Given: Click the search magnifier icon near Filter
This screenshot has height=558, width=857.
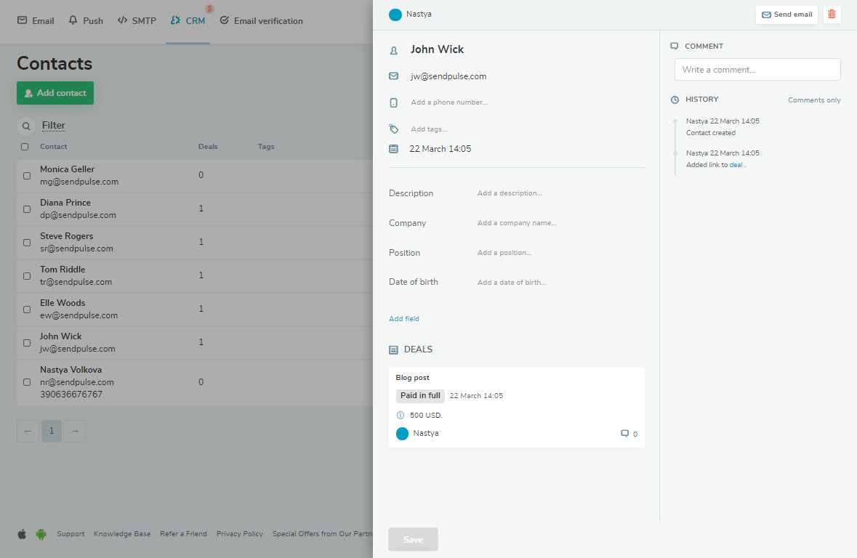Looking at the screenshot, I should click(x=26, y=126).
